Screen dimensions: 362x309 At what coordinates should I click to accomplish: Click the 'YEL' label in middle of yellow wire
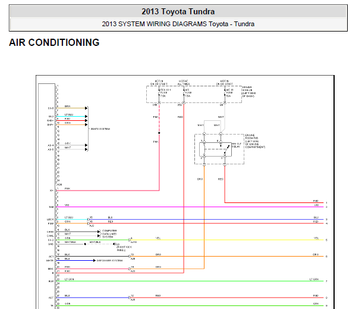click(x=158, y=238)
